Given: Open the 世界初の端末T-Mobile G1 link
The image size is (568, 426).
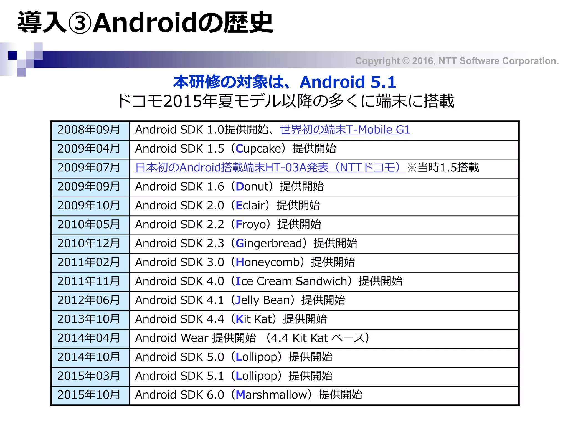Looking at the screenshot, I should point(345,130).
